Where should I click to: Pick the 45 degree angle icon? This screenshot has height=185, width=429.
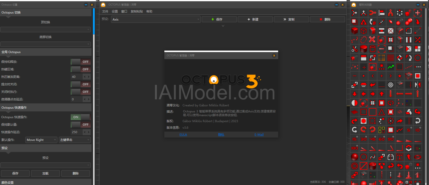tap(373, 139)
